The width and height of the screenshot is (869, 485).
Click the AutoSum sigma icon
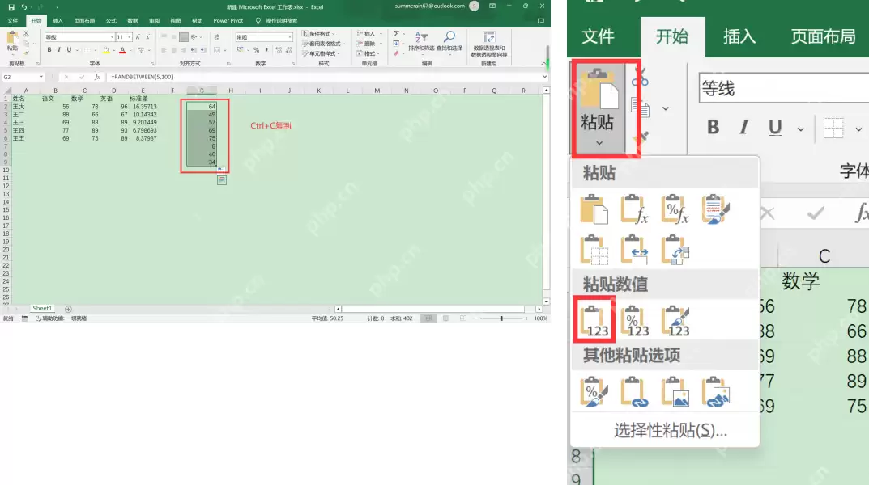tap(396, 34)
